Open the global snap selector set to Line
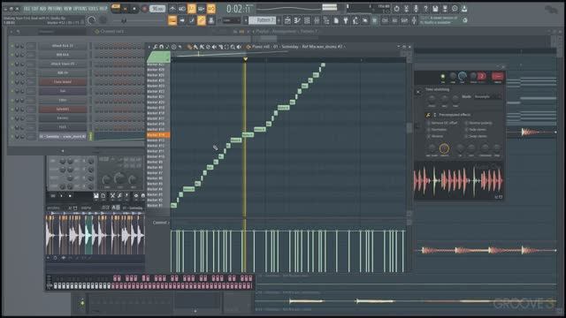Image resolution: width=566 pixels, height=318 pixels. click(x=232, y=20)
